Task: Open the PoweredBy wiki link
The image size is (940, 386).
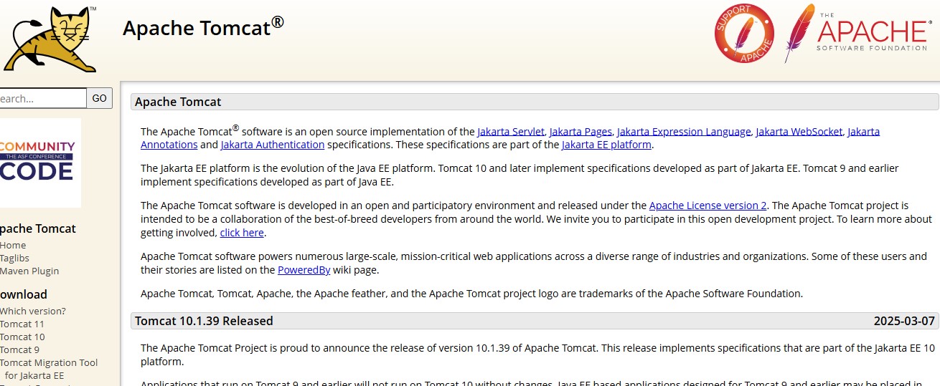Action: click(x=304, y=270)
